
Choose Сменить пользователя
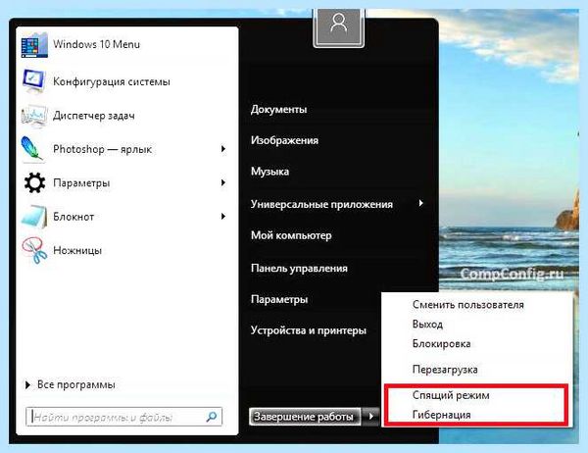click(x=468, y=305)
